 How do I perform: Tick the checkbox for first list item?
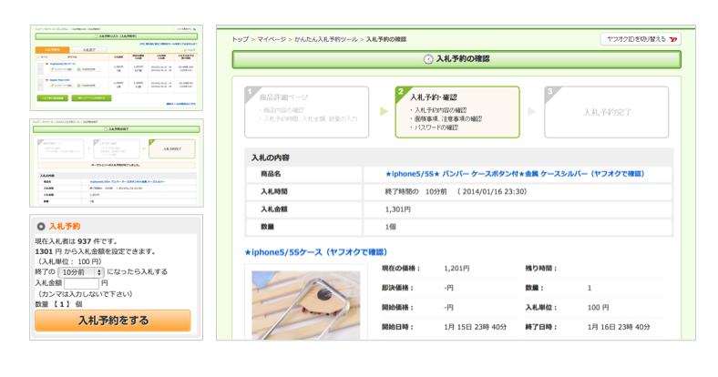click(x=40, y=68)
